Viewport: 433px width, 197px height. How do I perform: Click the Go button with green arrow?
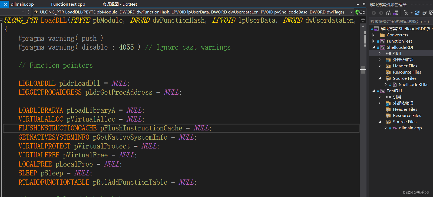tap(360, 12)
